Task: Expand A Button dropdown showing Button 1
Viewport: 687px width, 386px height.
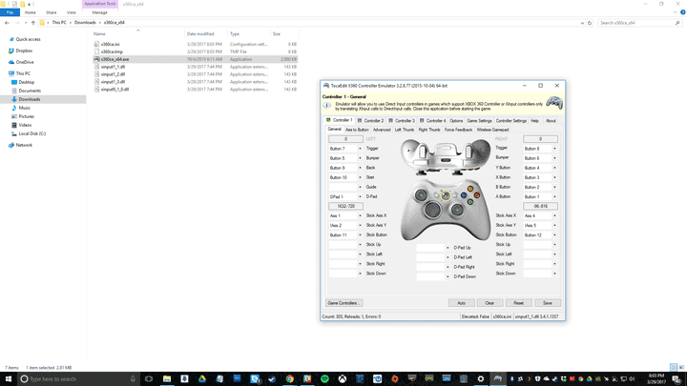Action: 554,197
